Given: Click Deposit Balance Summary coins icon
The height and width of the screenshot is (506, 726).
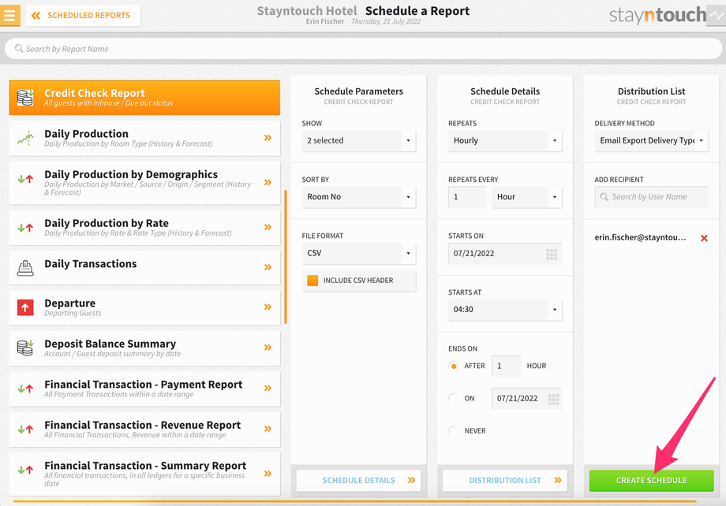Looking at the screenshot, I should coord(25,348).
